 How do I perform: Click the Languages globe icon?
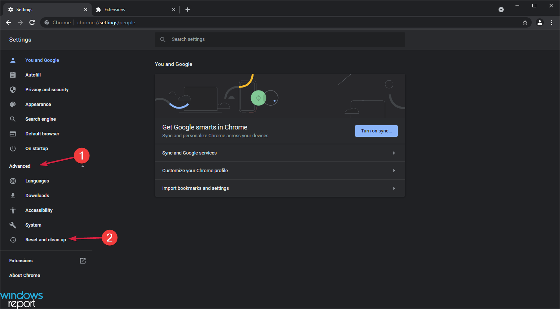tap(13, 181)
